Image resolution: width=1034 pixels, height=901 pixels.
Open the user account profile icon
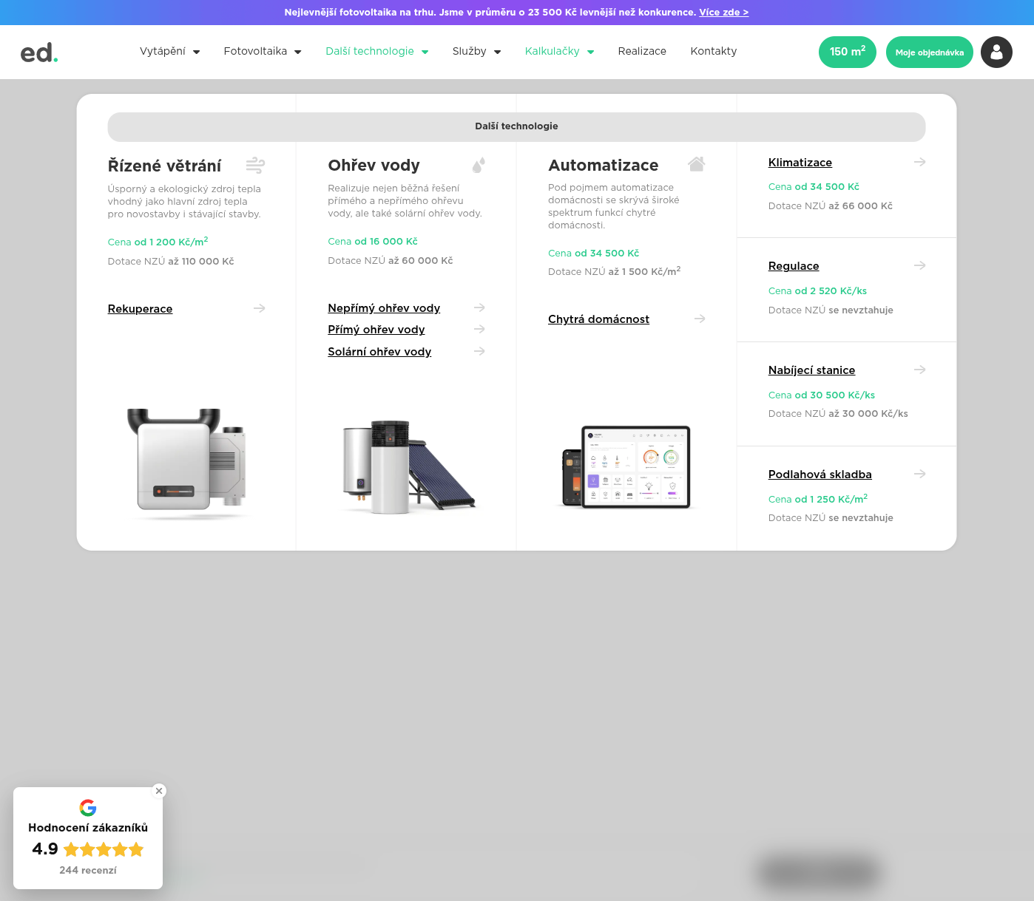click(x=996, y=52)
